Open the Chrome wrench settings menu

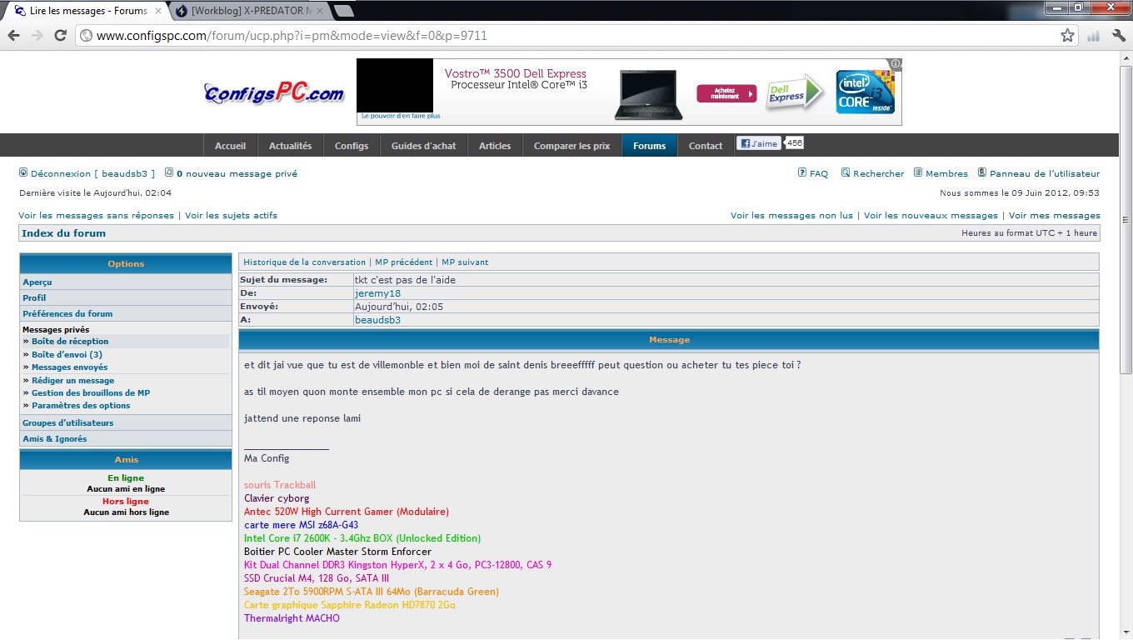(x=1119, y=35)
